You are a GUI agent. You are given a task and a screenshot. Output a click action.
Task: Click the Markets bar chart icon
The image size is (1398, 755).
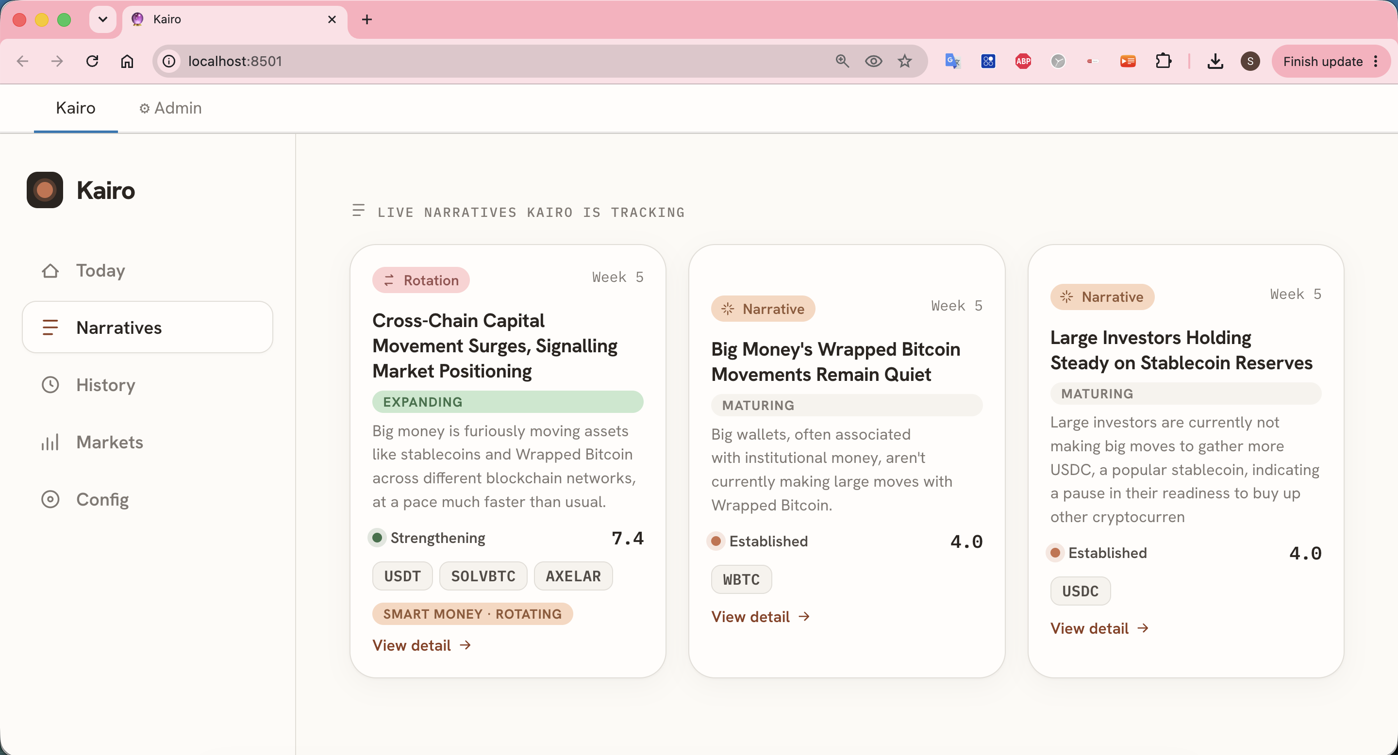point(50,442)
